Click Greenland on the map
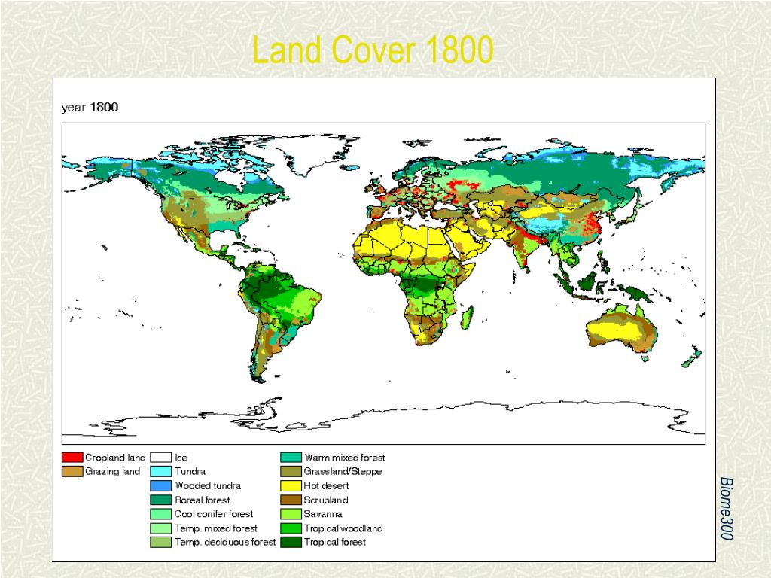This screenshot has width=771, height=578. [x=315, y=155]
